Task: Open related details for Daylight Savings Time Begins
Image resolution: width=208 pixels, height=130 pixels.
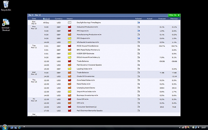Action: tap(138, 23)
